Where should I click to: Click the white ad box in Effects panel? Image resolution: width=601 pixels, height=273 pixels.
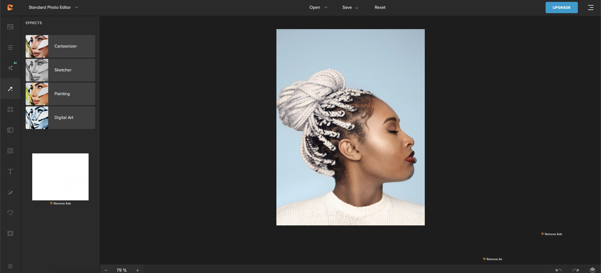[60, 177]
